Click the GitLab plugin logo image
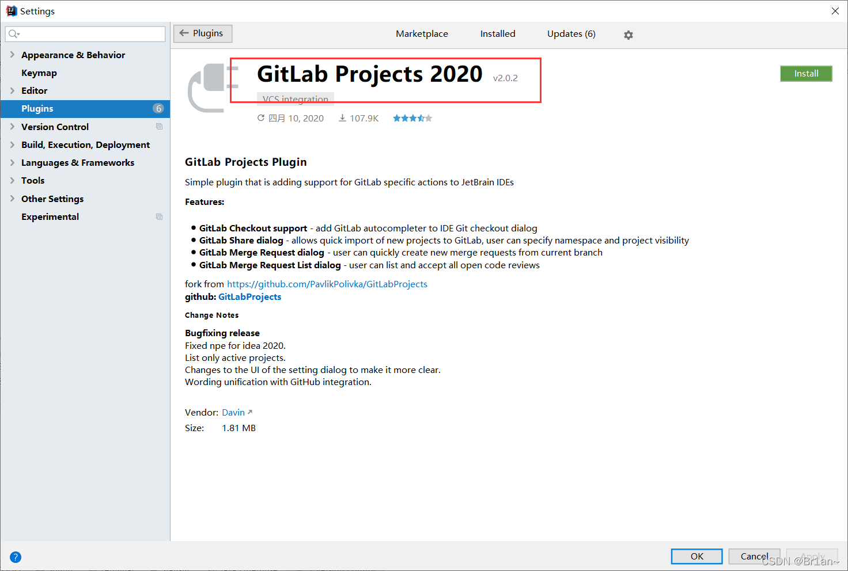 click(209, 87)
